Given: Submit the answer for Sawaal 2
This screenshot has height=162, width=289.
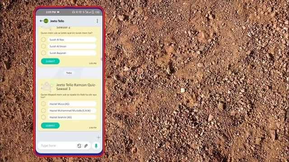Looking at the screenshot, I should (50, 61).
